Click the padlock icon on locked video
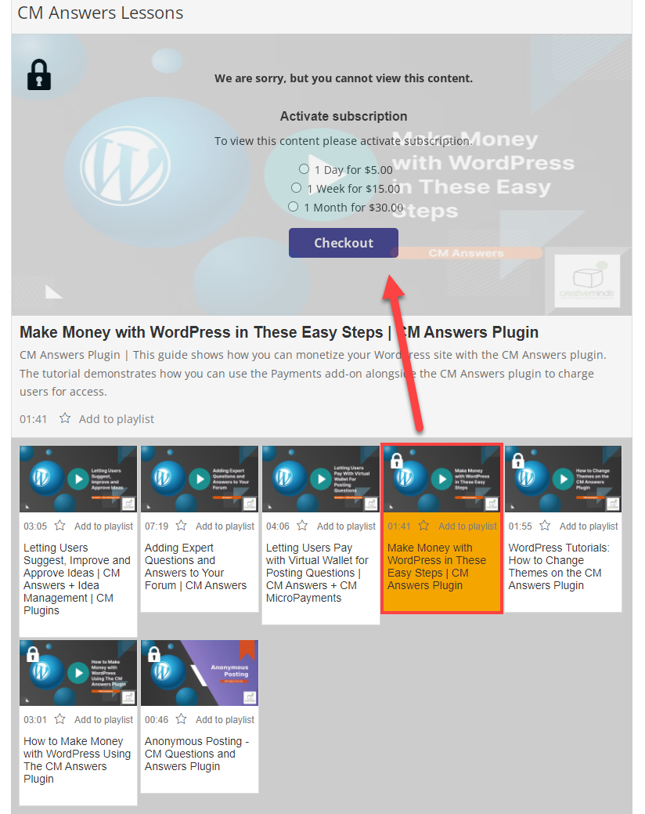This screenshot has height=814, width=645. point(39,74)
